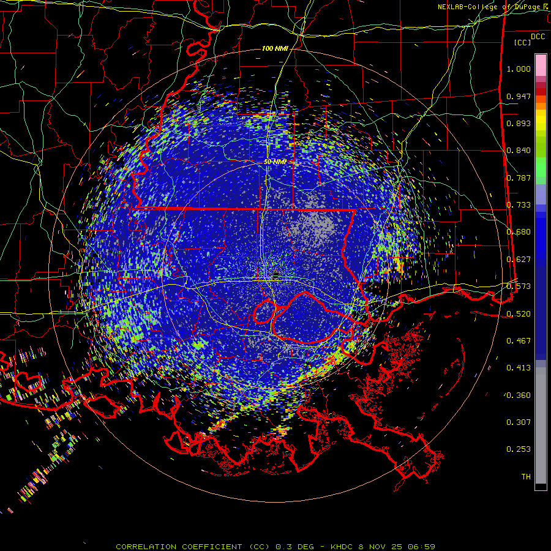Select the 0.413 legend value
This screenshot has height=551, width=551.
519,368
